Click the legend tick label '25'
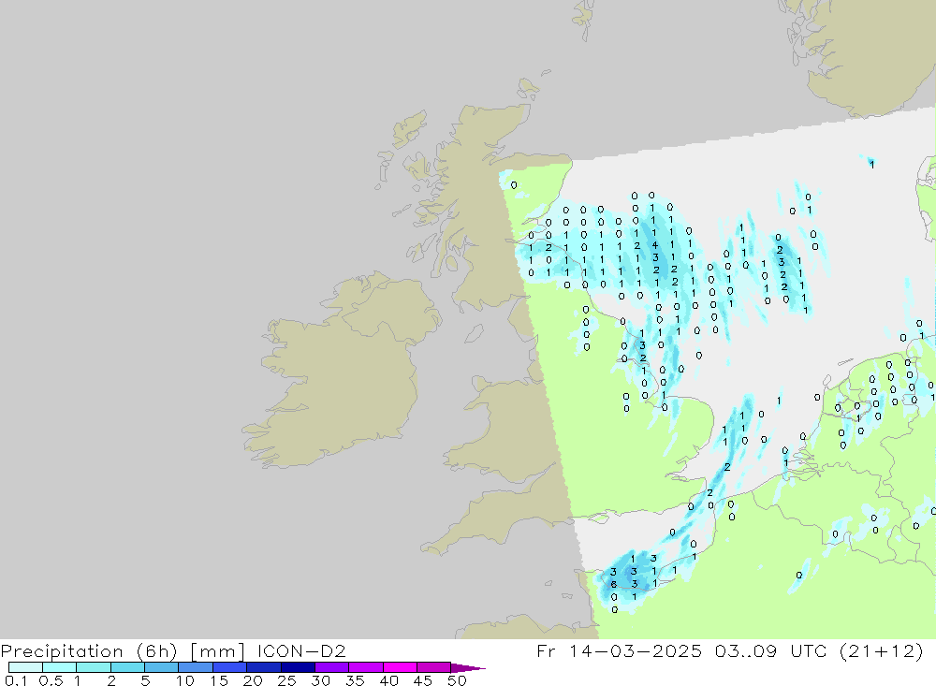 click(x=286, y=680)
